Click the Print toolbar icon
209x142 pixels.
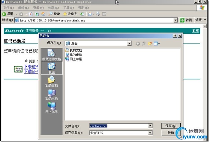coord(98,14)
